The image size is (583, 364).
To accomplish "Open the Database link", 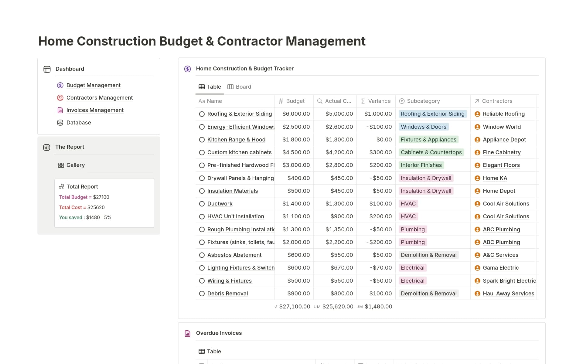I will pyautogui.click(x=78, y=123).
